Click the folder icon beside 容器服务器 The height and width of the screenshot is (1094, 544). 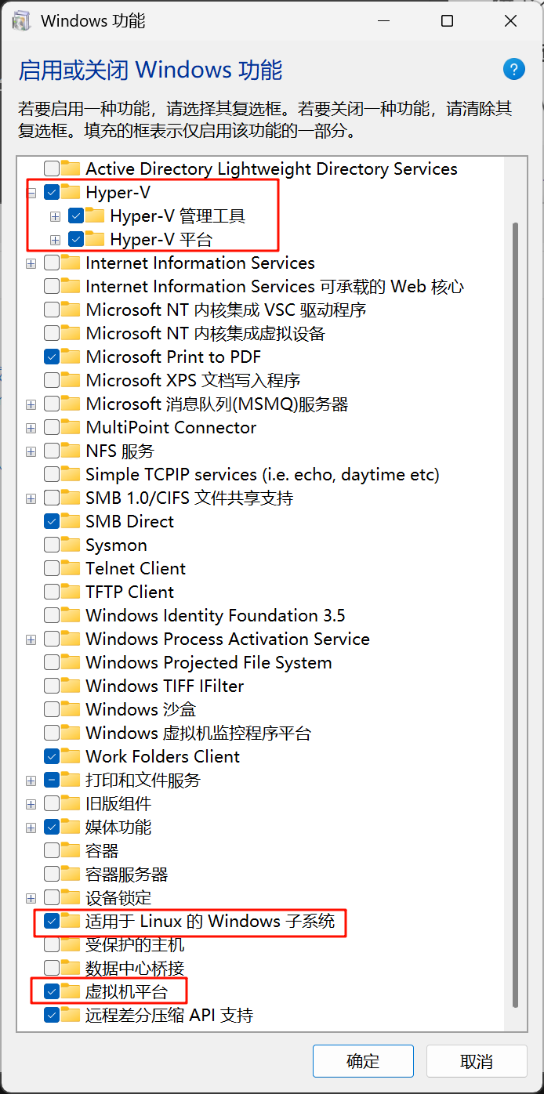(x=71, y=874)
